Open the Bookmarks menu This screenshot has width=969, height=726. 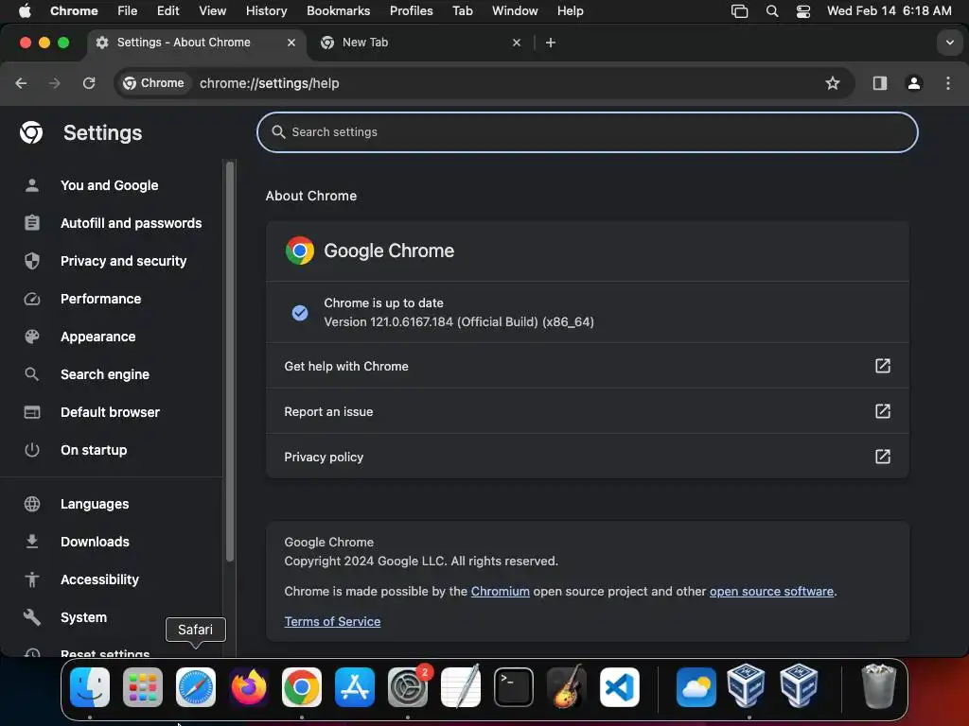pos(338,11)
